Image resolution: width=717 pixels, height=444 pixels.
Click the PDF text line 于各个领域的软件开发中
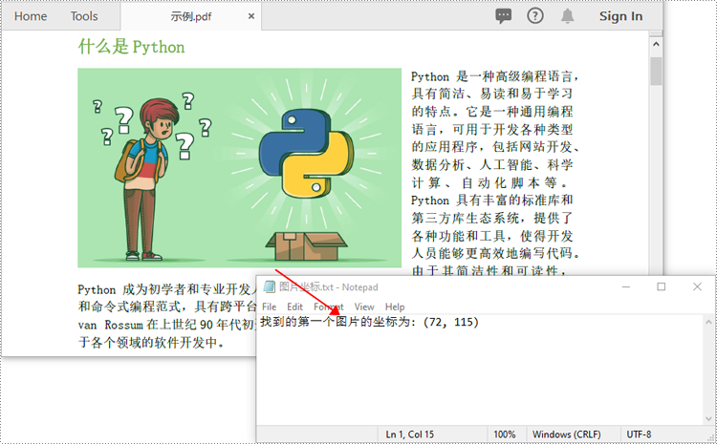point(151,343)
